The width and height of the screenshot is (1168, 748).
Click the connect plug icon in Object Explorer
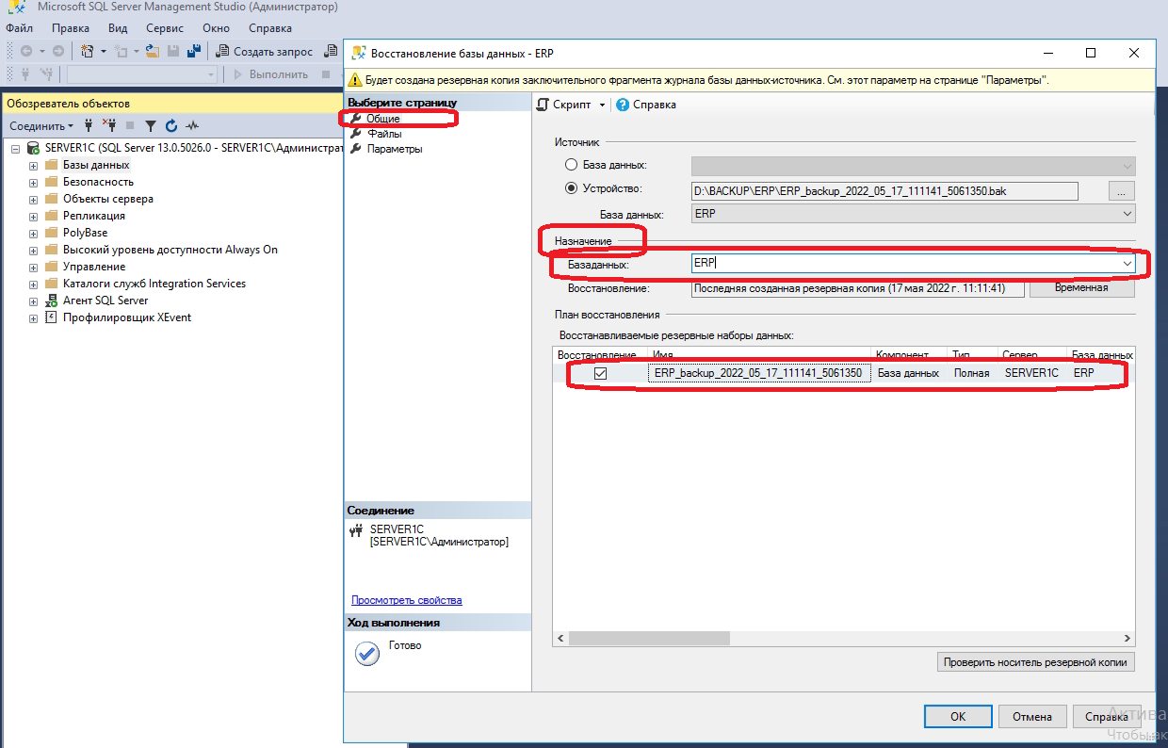tap(89, 125)
